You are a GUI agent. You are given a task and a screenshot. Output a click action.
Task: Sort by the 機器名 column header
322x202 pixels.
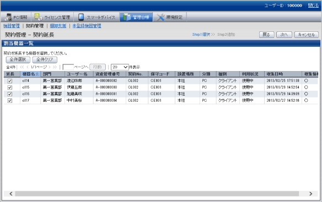30,74
